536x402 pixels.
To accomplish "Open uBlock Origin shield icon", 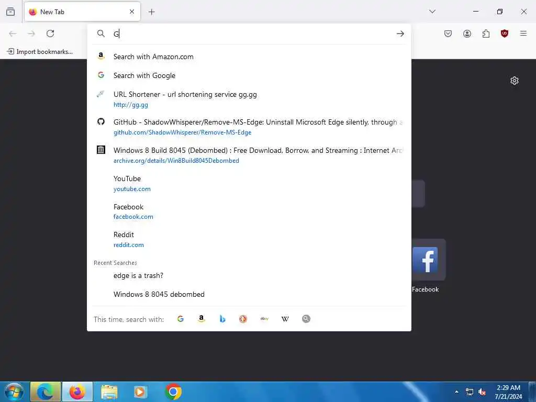I will (x=505, y=33).
